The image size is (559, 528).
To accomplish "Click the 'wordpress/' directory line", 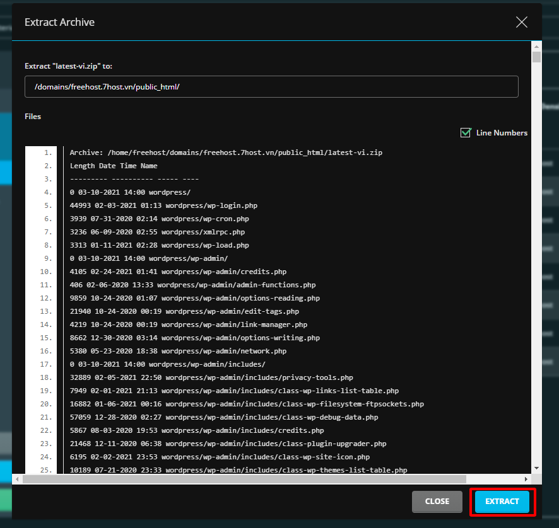I will [130, 192].
